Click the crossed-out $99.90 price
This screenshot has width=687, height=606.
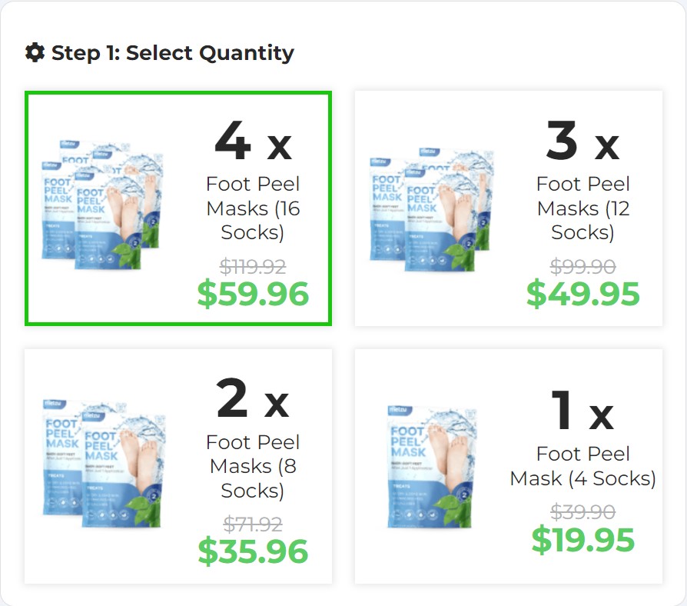click(582, 267)
